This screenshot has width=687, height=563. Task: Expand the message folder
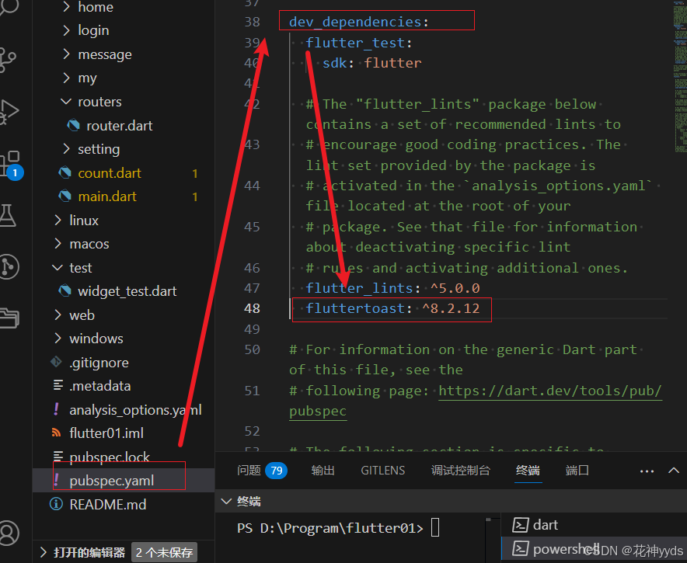point(66,54)
